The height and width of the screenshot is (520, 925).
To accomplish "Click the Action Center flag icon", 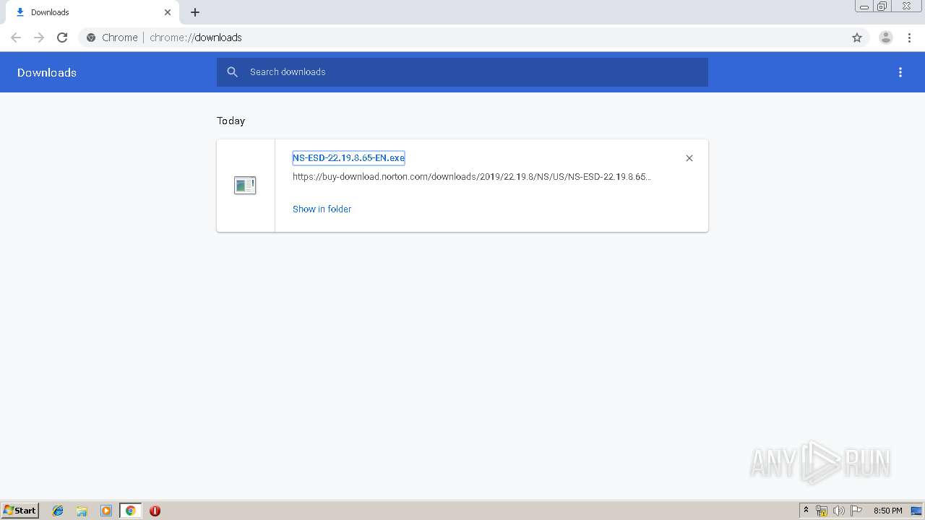I will pyautogui.click(x=856, y=511).
